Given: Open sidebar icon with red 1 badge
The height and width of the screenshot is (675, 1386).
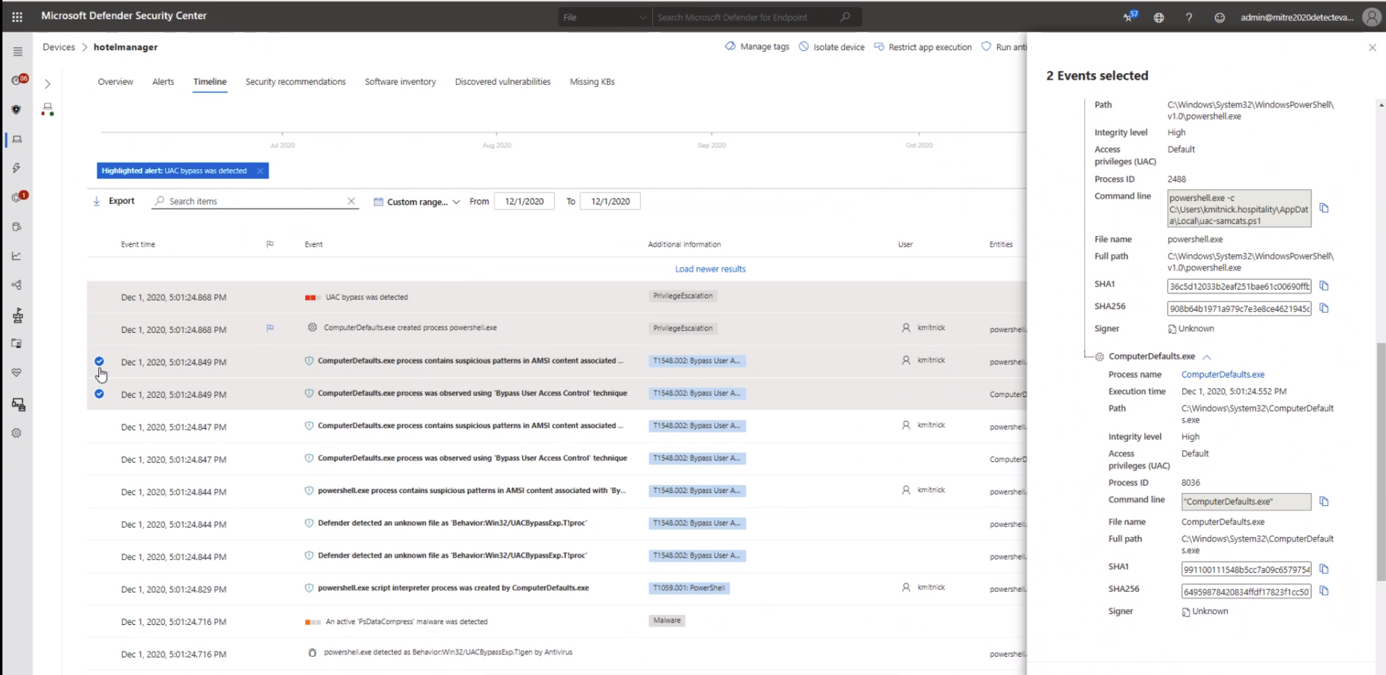Looking at the screenshot, I should [x=18, y=197].
